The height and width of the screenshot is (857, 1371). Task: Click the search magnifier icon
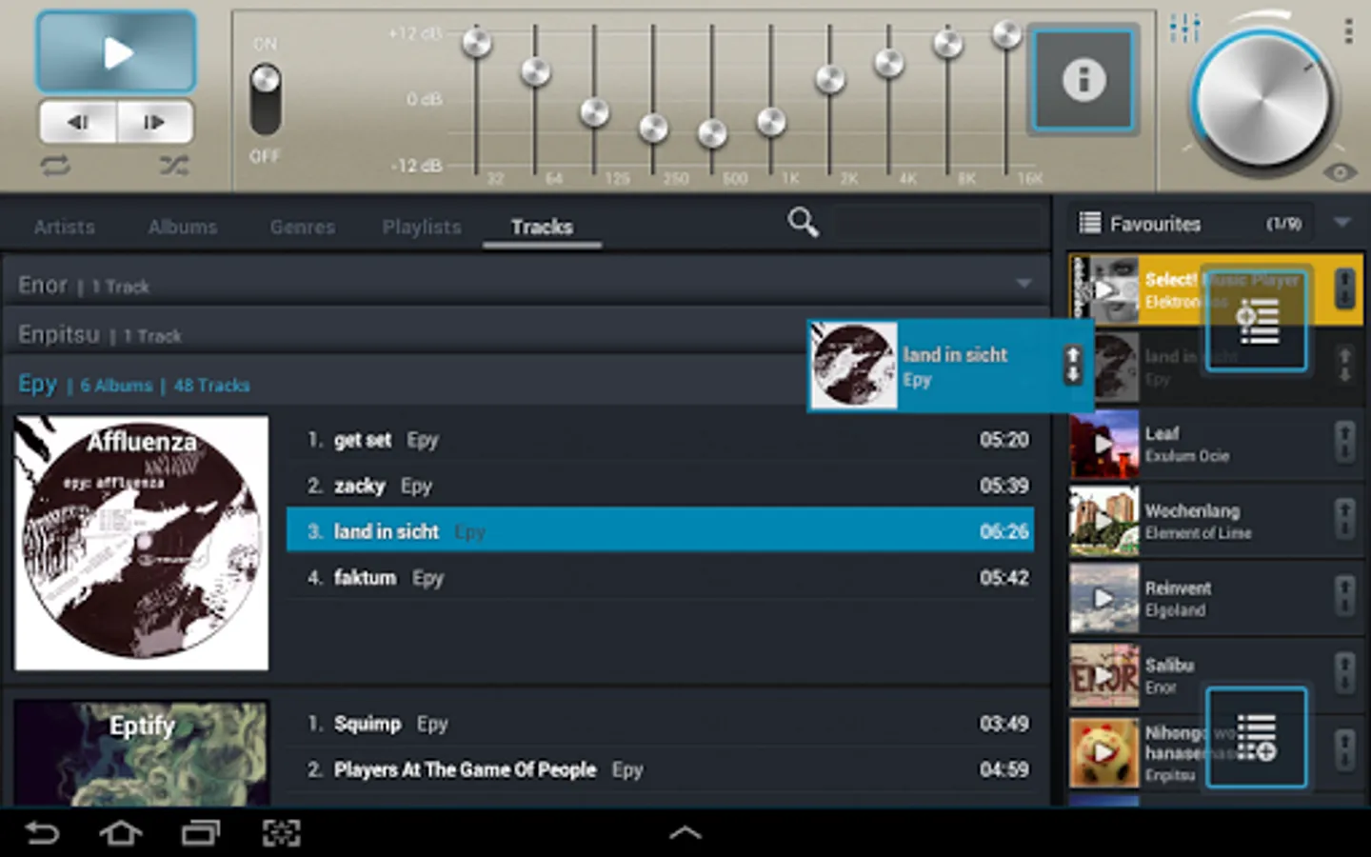click(x=803, y=223)
